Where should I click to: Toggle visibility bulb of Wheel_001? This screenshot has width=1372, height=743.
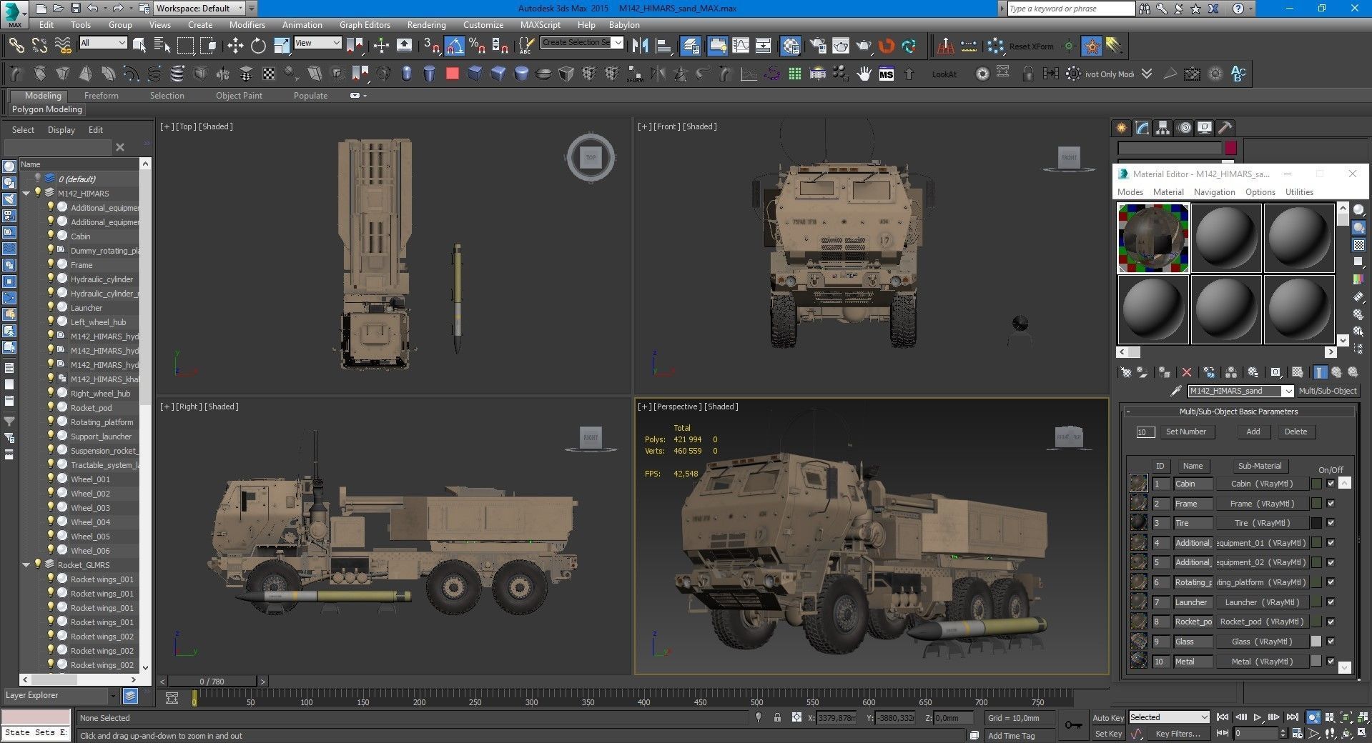click(51, 478)
